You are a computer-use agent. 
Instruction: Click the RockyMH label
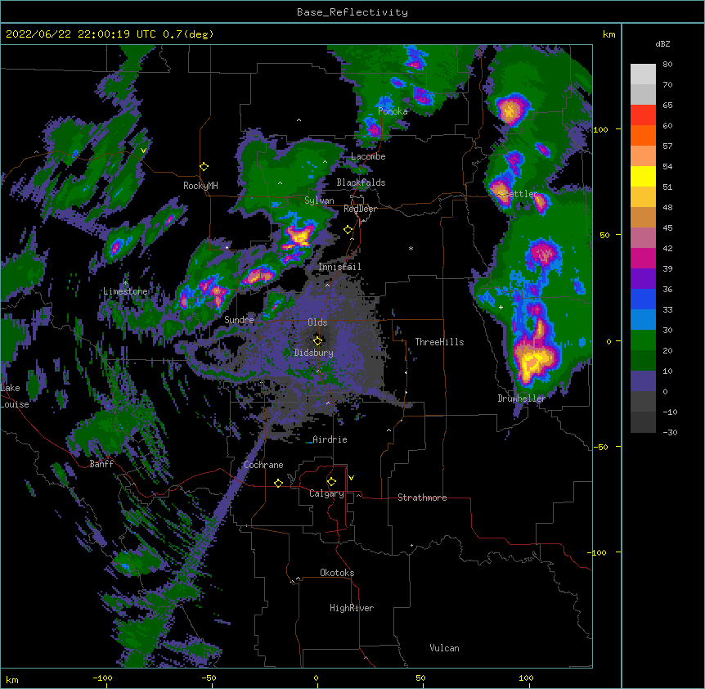[200, 186]
